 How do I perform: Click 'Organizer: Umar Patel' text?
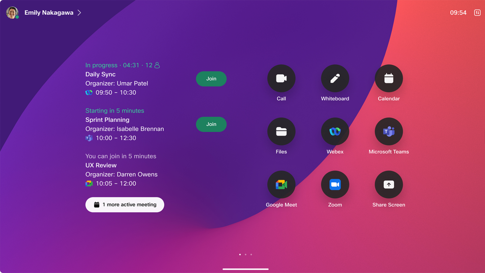(x=117, y=83)
